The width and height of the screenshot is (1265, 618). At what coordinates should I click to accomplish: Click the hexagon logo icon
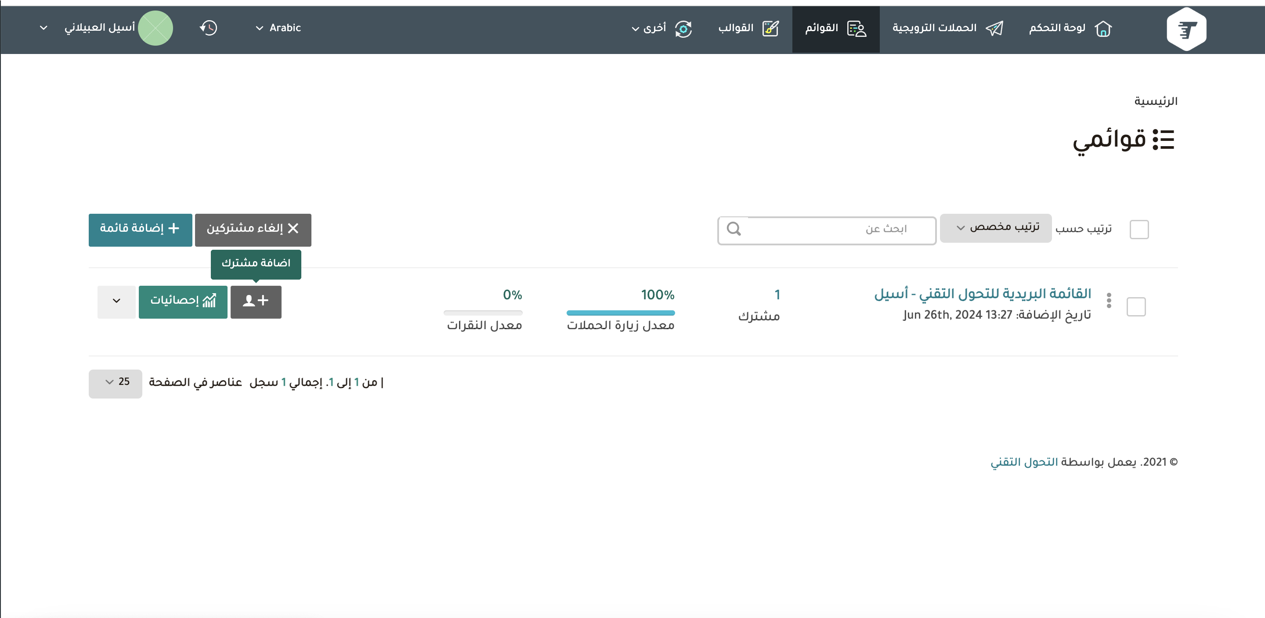(1186, 29)
